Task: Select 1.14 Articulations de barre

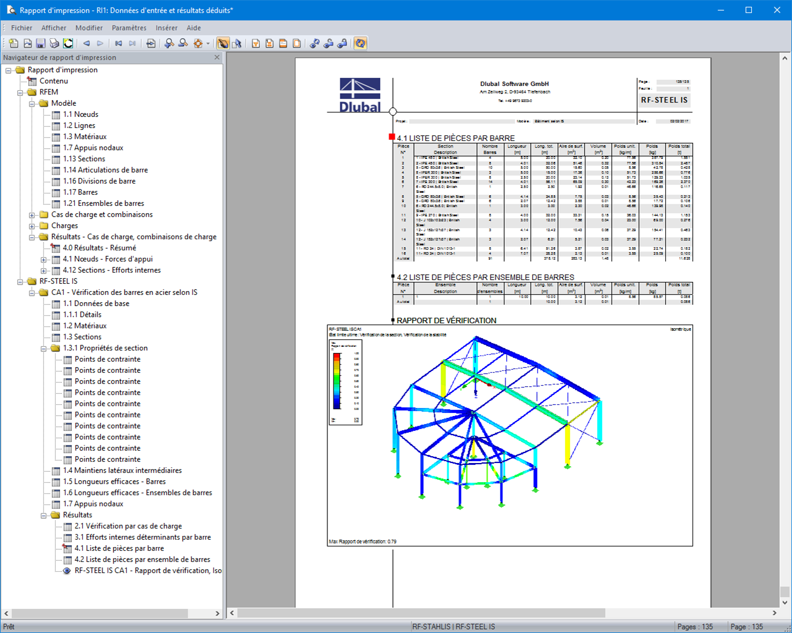Action: point(105,170)
